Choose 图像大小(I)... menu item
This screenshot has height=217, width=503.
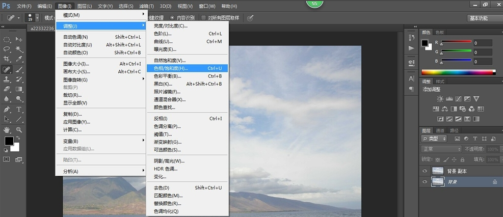click(x=101, y=64)
